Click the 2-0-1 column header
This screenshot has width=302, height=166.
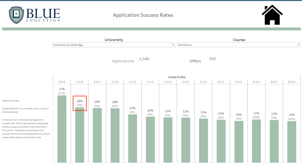[x=97, y=82]
